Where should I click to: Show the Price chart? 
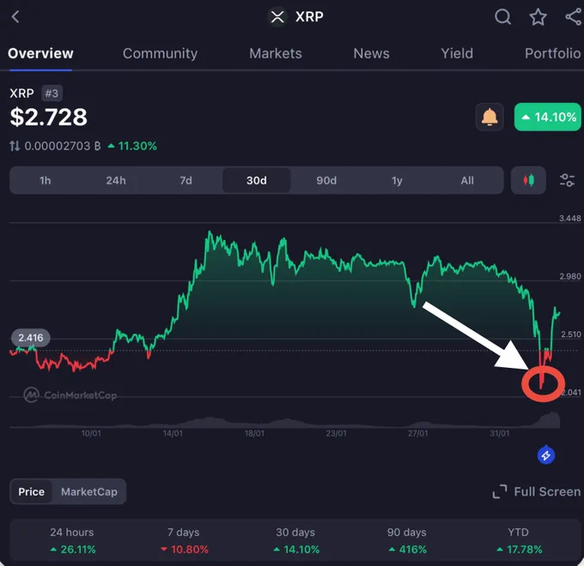coord(31,491)
